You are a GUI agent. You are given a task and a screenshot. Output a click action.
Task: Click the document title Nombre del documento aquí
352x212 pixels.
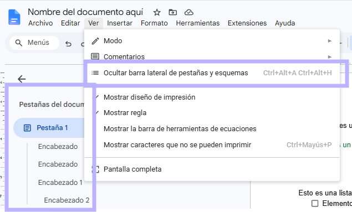click(x=85, y=12)
